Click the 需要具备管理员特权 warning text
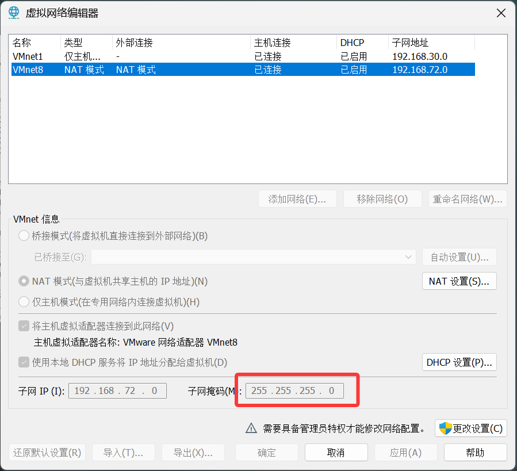 tap(344, 428)
